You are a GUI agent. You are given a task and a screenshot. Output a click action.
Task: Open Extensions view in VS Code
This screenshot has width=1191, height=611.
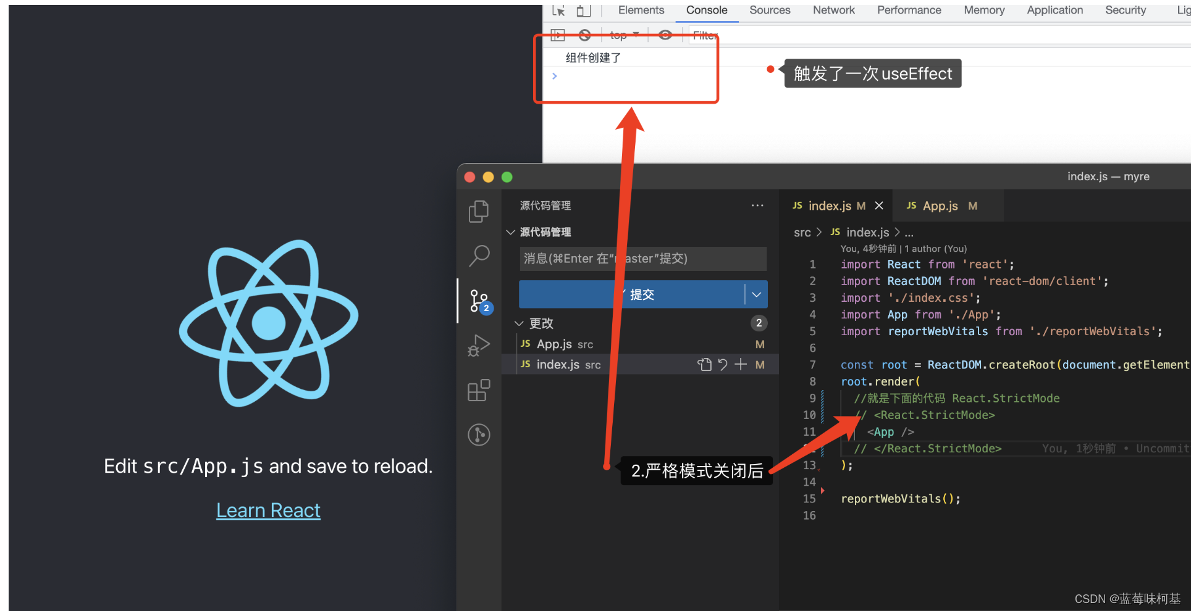[x=479, y=390]
